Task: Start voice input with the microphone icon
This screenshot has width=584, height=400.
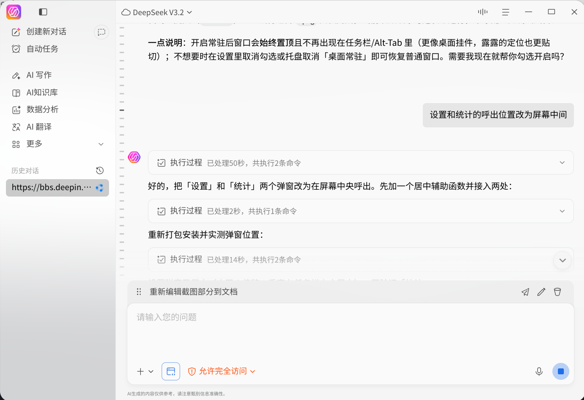Action: click(x=539, y=372)
